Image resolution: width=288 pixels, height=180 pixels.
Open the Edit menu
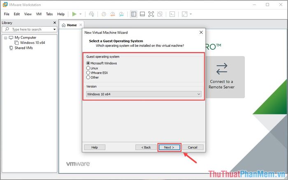[17, 14]
